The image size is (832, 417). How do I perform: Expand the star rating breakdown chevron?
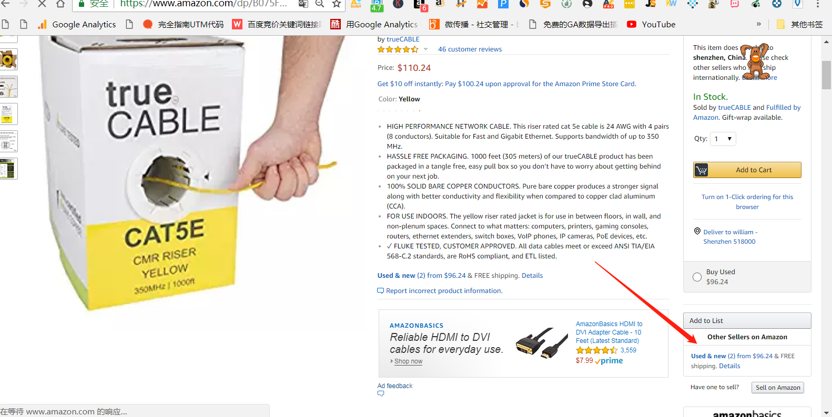425,49
